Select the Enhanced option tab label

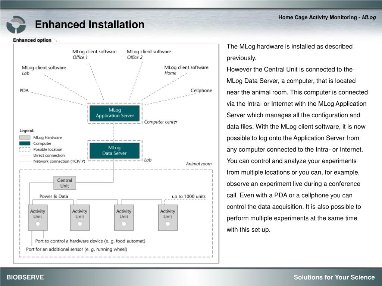(x=32, y=40)
